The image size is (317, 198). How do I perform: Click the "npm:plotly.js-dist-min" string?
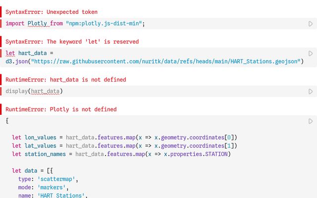tap(104, 23)
